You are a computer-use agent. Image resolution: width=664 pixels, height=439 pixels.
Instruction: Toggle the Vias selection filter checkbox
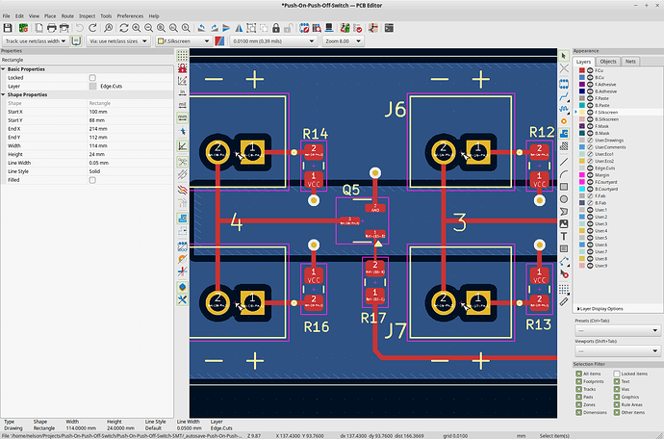(617, 389)
